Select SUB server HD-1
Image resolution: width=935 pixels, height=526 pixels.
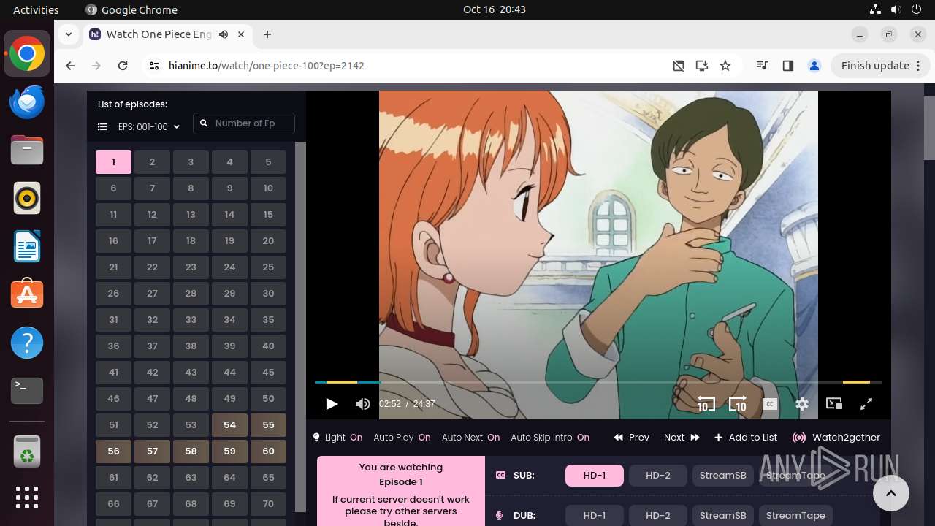coord(595,476)
